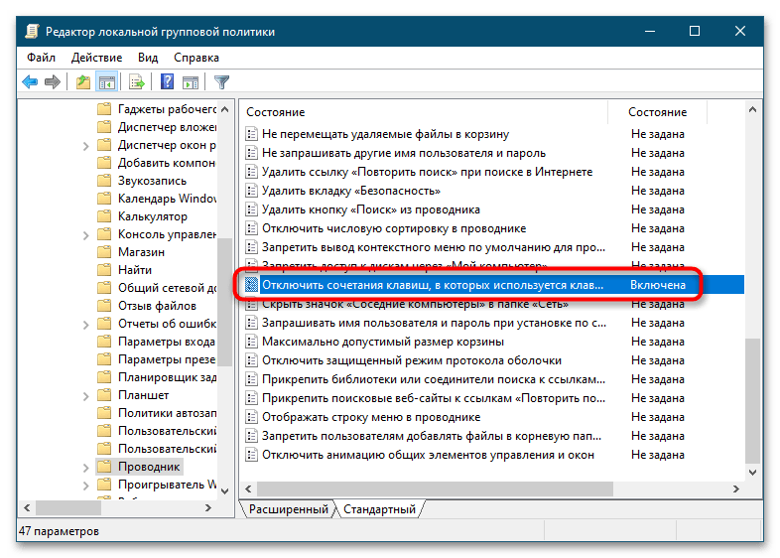
Task: Select 'Отключить анимацию общих элементов управления'
Action: coord(428,455)
